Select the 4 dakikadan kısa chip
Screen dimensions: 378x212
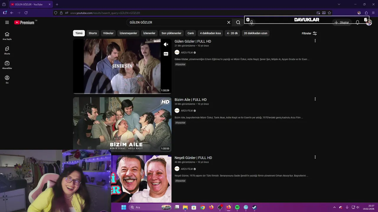(x=210, y=33)
